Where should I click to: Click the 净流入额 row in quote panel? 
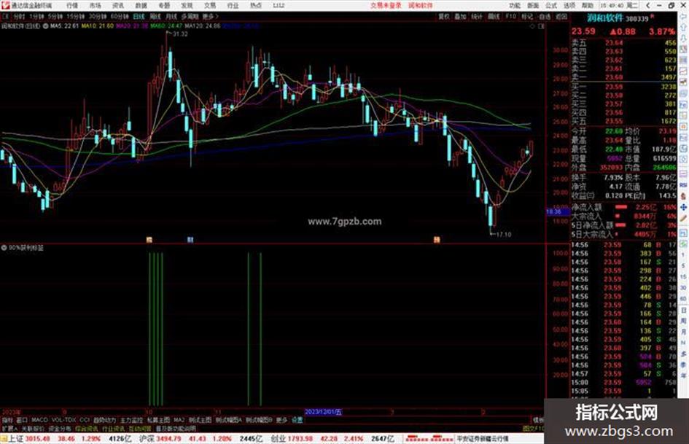[x=623, y=207]
